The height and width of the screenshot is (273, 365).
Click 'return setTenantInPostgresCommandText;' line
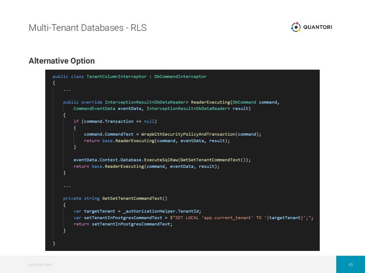(123, 224)
